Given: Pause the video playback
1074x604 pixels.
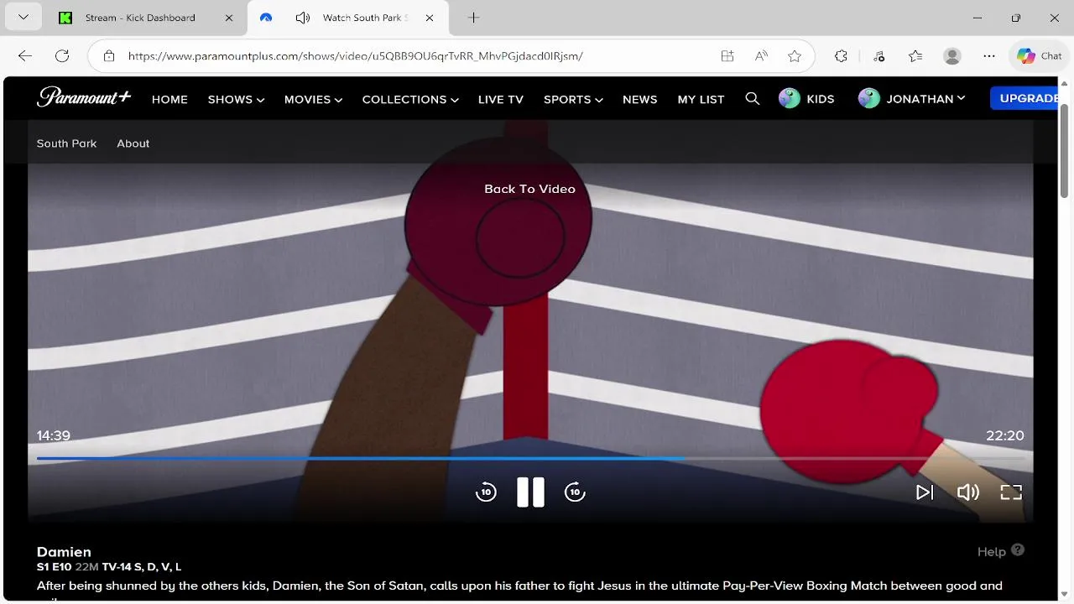Looking at the screenshot, I should (x=530, y=492).
